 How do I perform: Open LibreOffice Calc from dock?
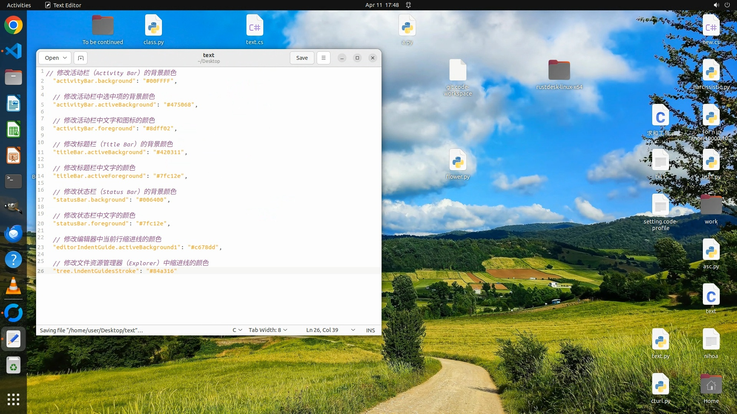13,130
